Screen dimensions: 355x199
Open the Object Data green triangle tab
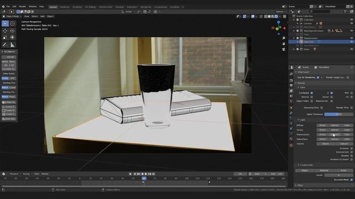pos(291,134)
